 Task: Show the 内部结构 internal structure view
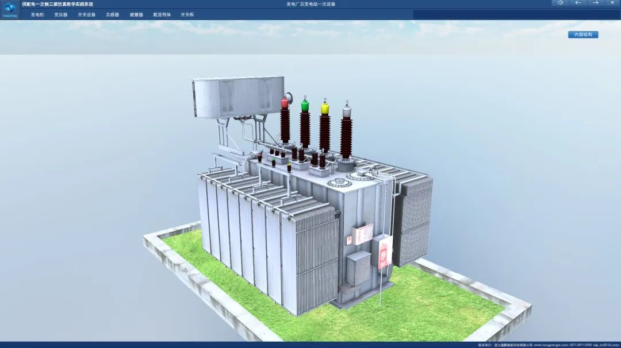[583, 34]
